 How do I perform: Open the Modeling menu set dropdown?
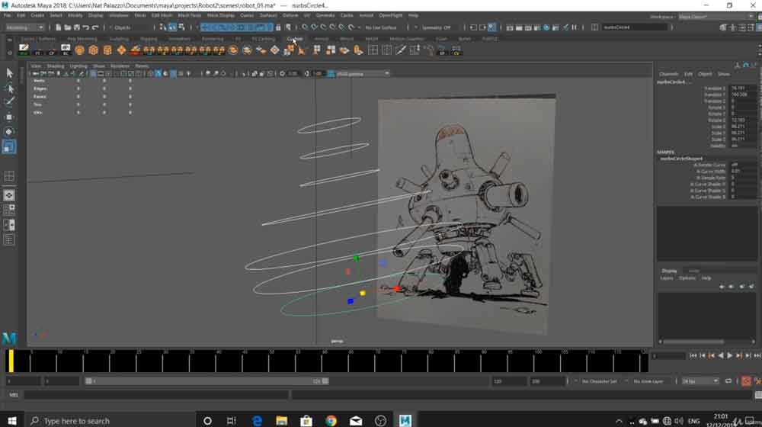pos(25,27)
